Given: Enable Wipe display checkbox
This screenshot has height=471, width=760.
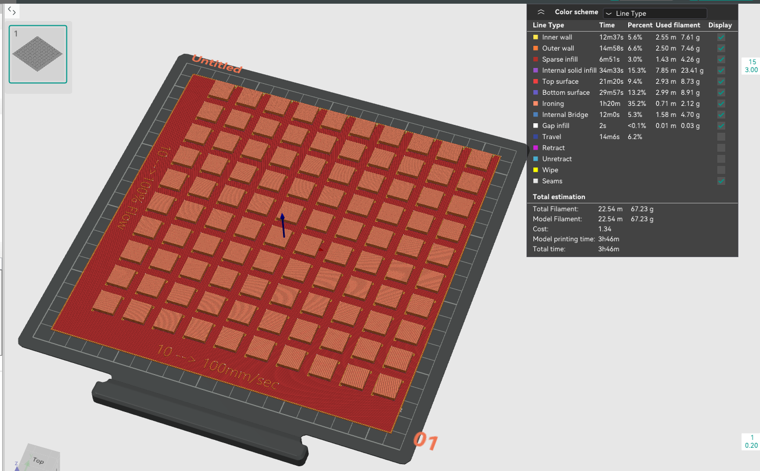Looking at the screenshot, I should pyautogui.click(x=721, y=170).
